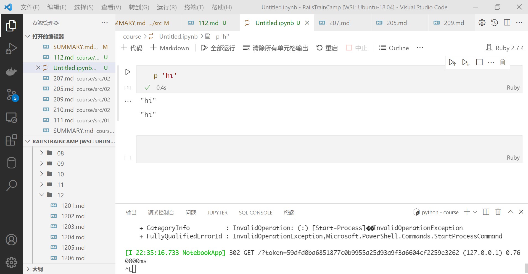The image size is (528, 274).
Task: Restart the Jupyter kernel
Action: [327, 48]
